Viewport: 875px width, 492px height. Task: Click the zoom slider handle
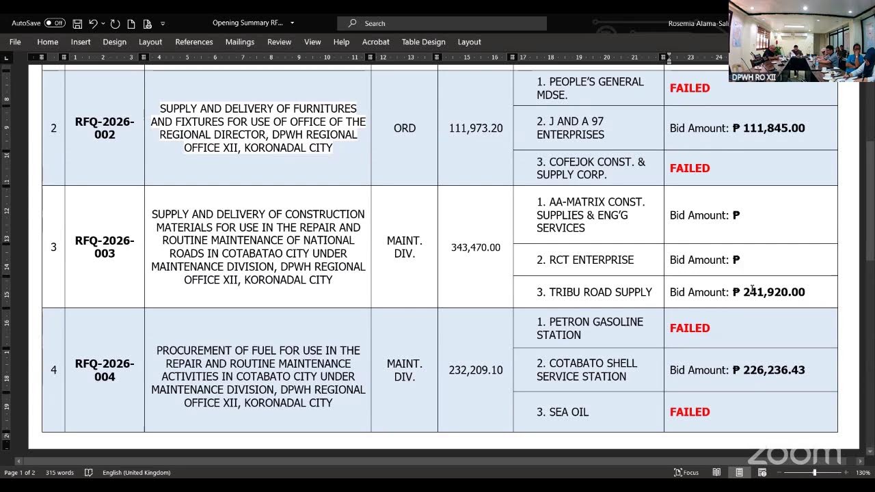[814, 472]
